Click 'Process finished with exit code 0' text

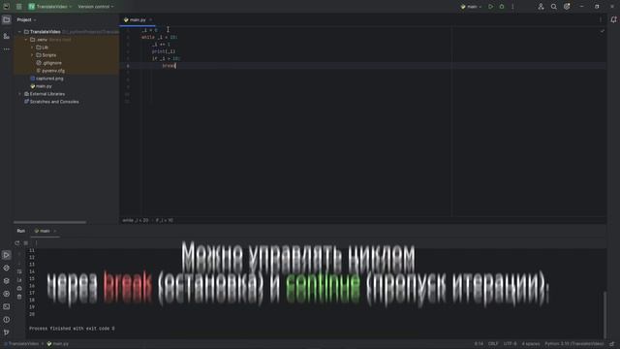[x=72, y=329]
